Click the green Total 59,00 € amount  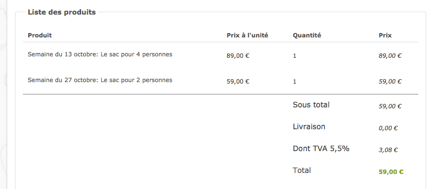point(391,172)
